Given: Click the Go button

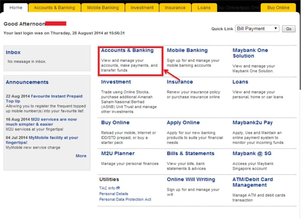Looking at the screenshot, I should point(289,29).
